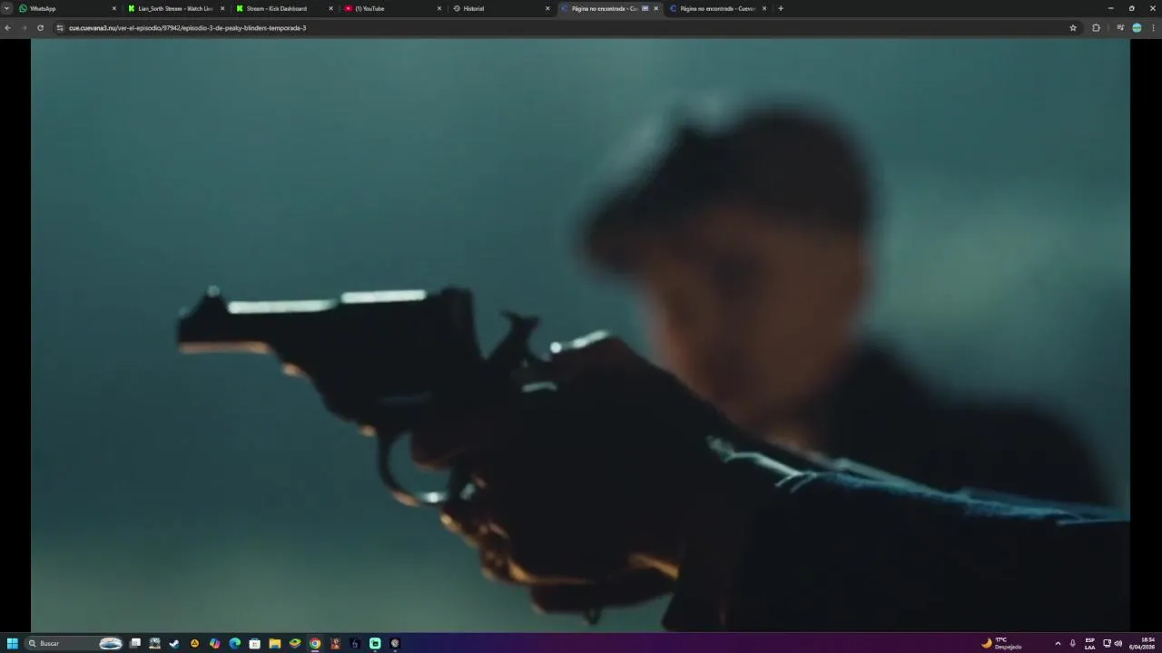Open the OBS Studio taskbar icon
Image resolution: width=1162 pixels, height=653 pixels.
pos(395,643)
